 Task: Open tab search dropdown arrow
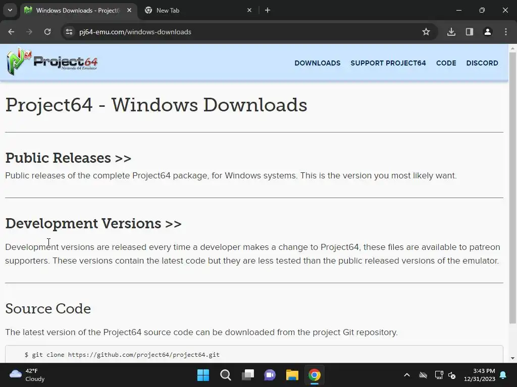pos(10,10)
